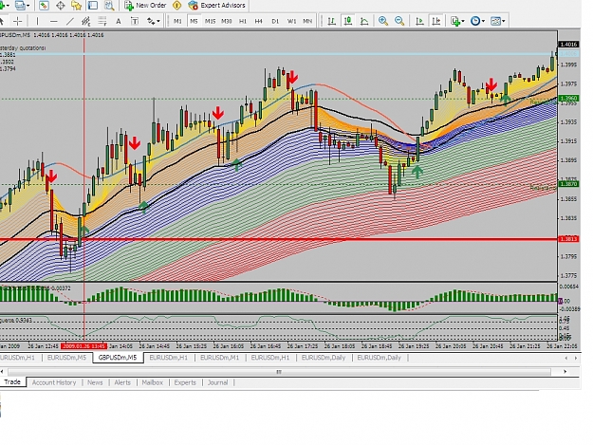593x445 pixels.
Task: Open the Experts tab
Action: [x=185, y=382]
